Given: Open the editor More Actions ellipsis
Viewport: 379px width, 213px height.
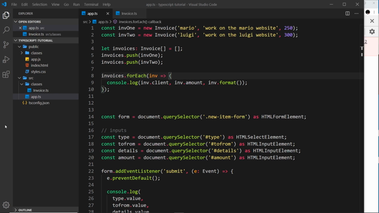Looking at the screenshot, I should [x=356, y=14].
